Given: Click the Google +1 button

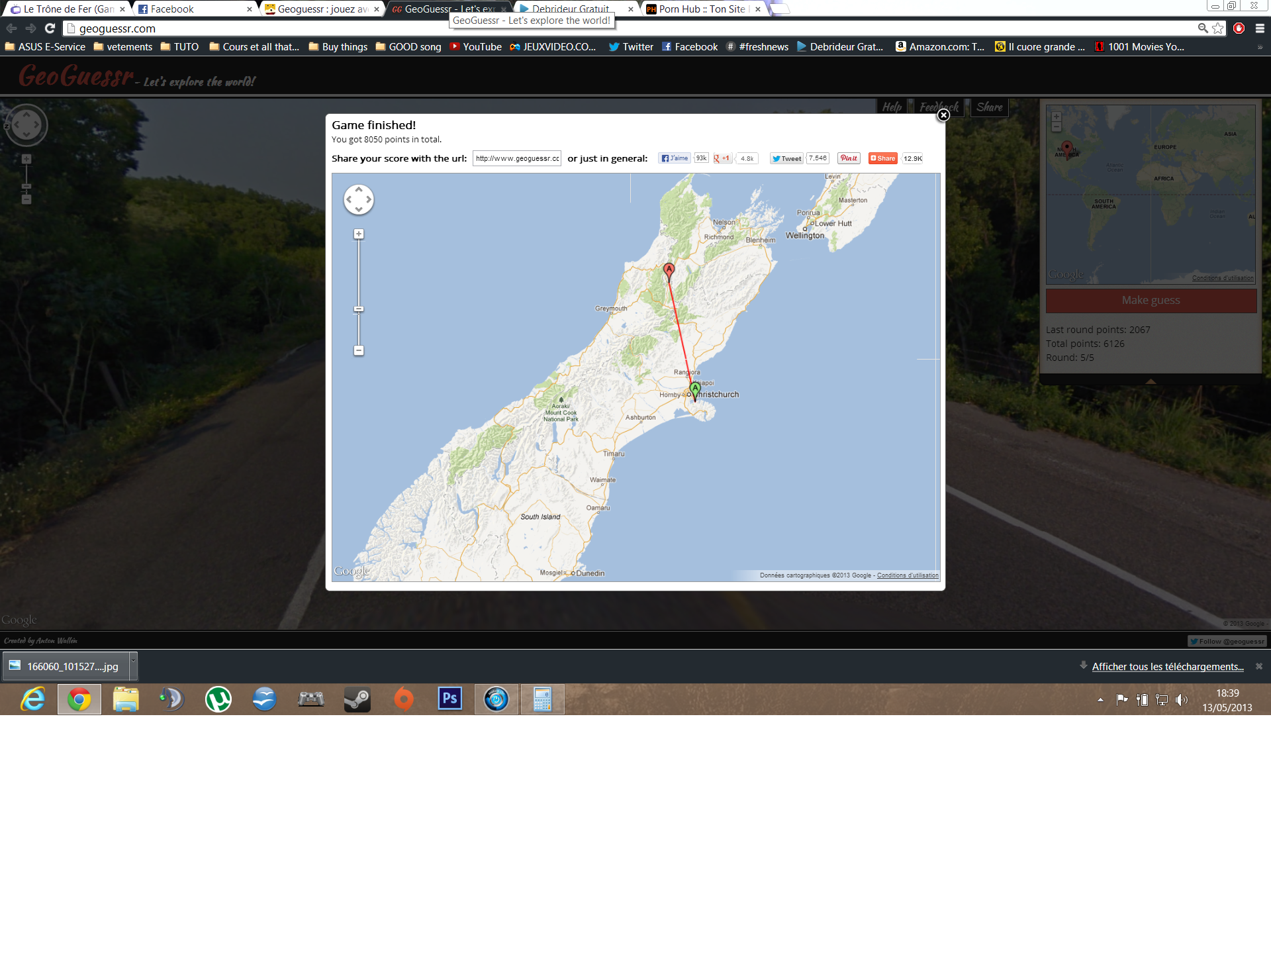Looking at the screenshot, I should coord(722,158).
